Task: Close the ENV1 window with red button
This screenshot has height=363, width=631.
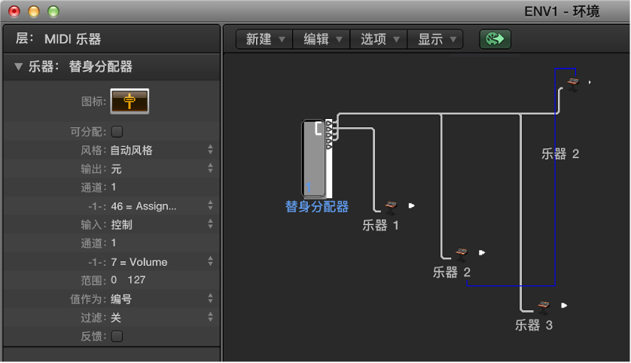Action: point(14,11)
